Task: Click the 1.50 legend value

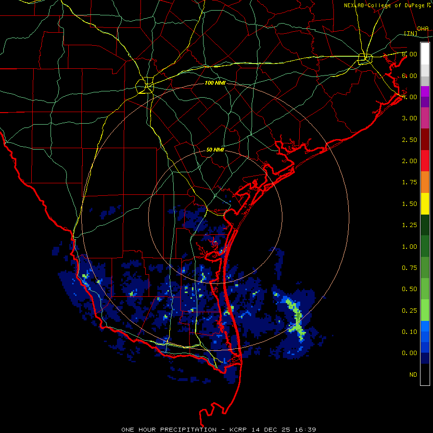Action: click(x=409, y=204)
